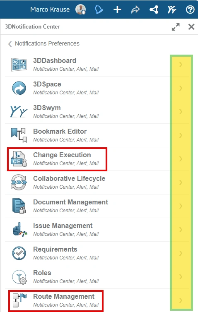The width and height of the screenshot is (198, 312).
Task: Go back via Notifications Preferences arrow
Action: coord(10,44)
